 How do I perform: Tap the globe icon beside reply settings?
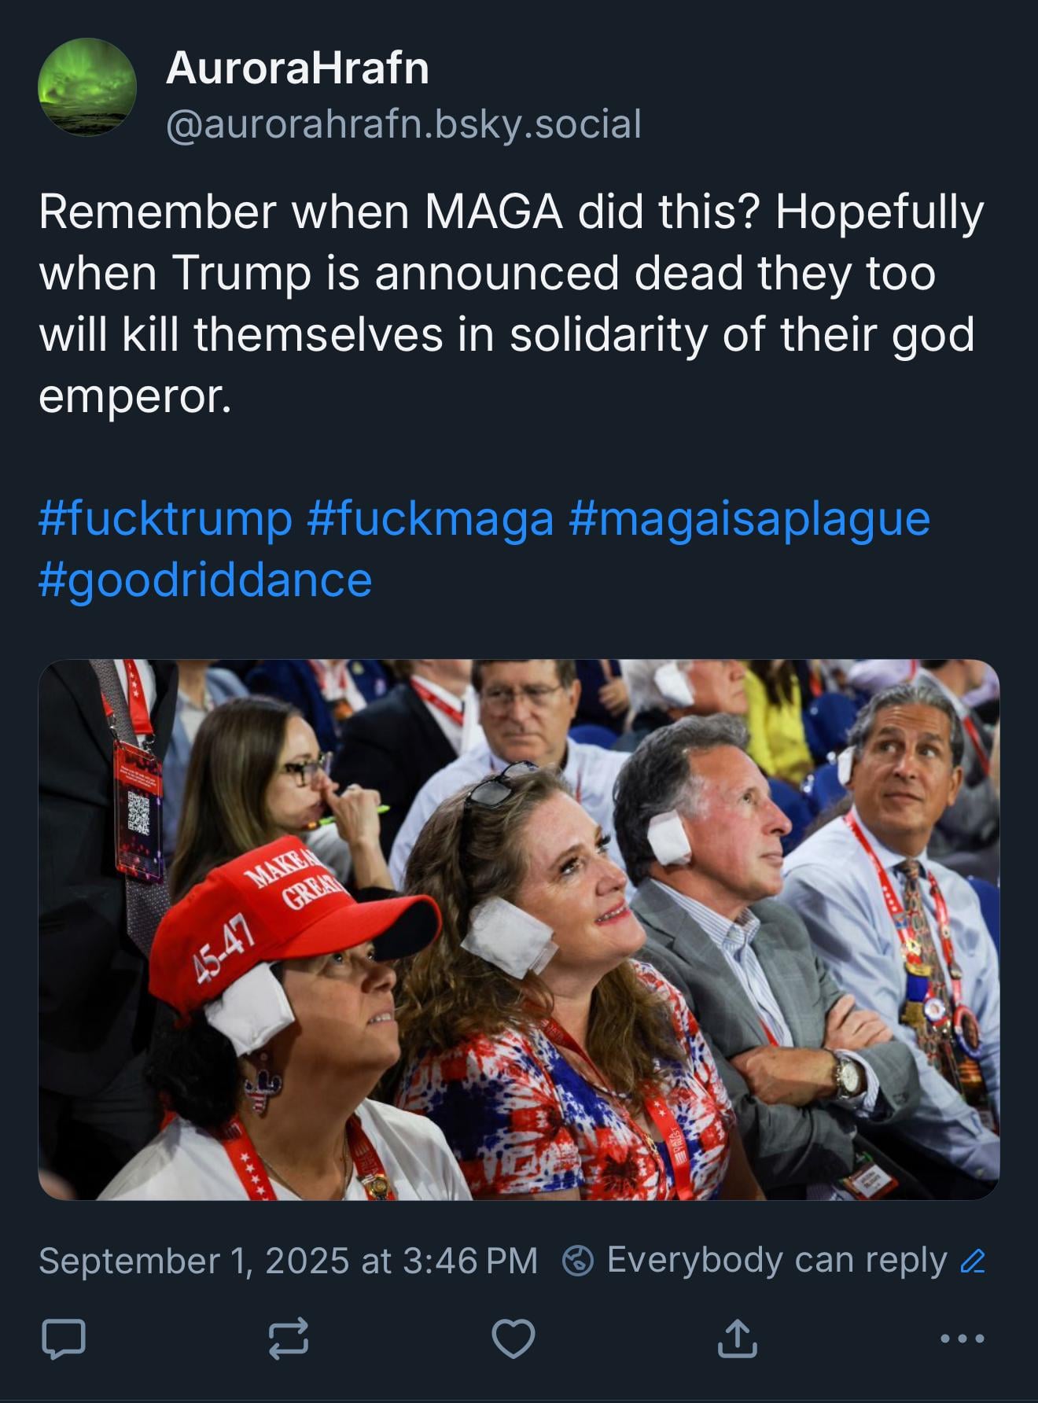tap(578, 1261)
